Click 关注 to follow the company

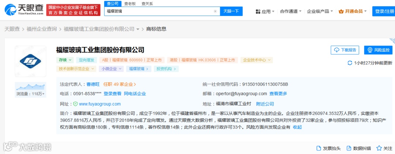tap(388, 148)
